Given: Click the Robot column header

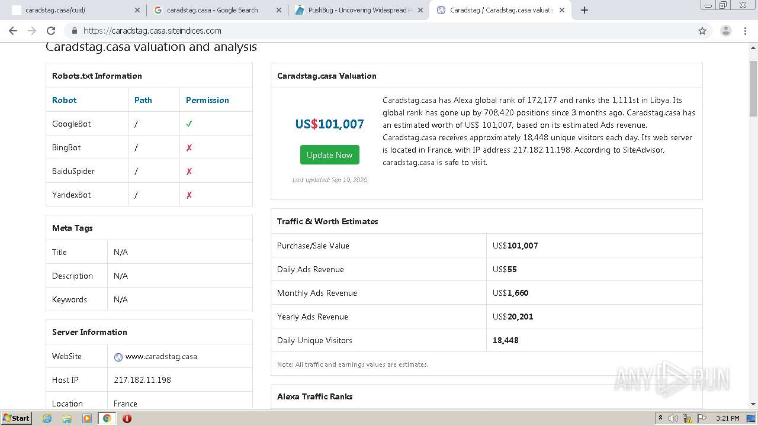Looking at the screenshot, I should 65,100.
